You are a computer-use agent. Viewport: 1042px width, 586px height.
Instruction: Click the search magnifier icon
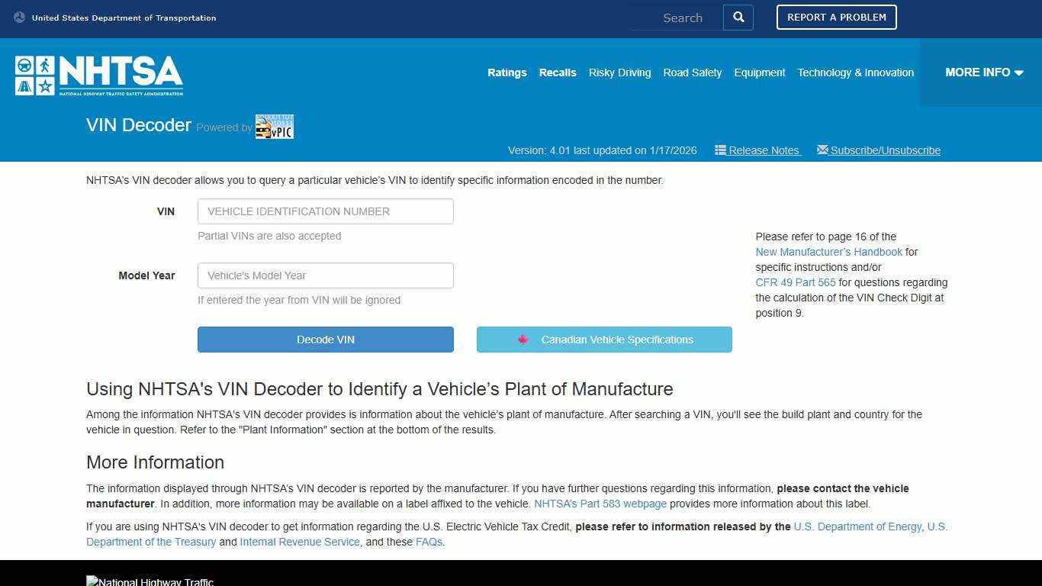737,17
